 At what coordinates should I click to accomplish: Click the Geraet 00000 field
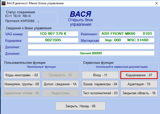coord(91,53)
